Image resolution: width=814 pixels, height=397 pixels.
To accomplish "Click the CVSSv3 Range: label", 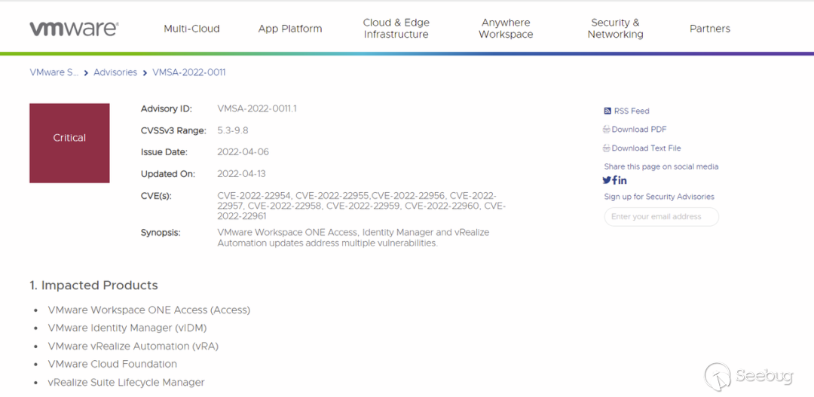I will click(173, 130).
